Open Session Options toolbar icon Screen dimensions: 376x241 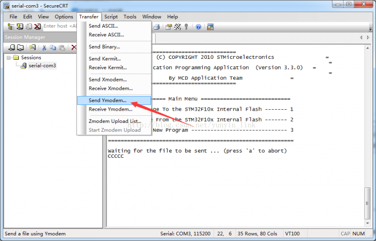tap(169, 27)
